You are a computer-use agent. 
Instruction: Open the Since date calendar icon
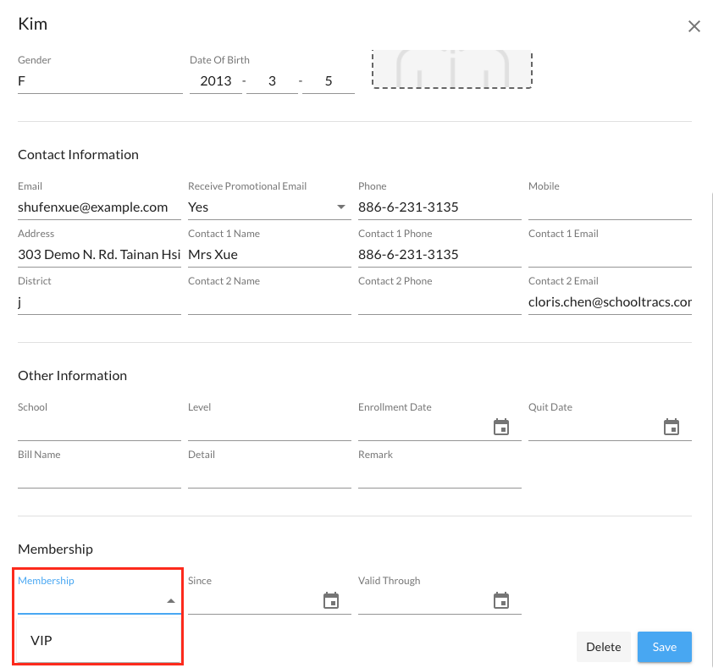pos(331,601)
